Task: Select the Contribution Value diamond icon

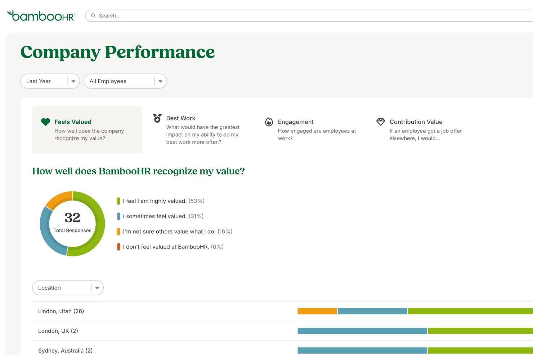Action: pos(381,122)
